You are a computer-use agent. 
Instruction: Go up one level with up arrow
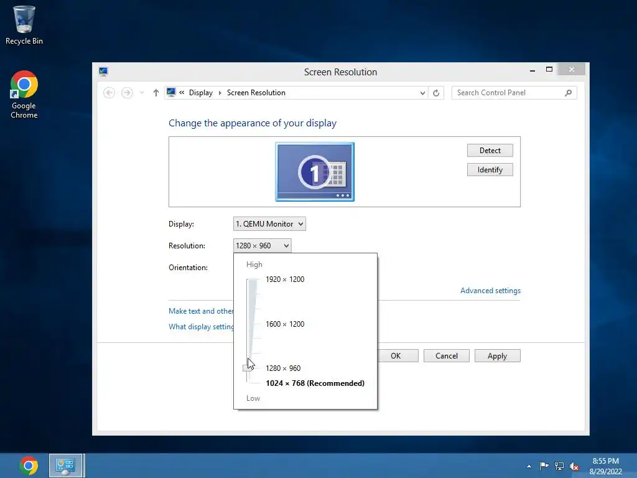tap(156, 93)
